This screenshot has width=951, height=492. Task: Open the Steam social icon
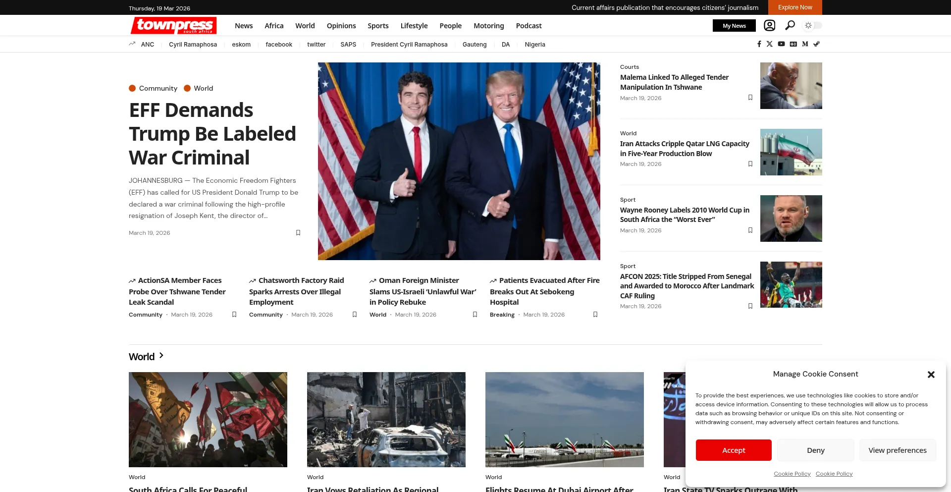pos(817,44)
